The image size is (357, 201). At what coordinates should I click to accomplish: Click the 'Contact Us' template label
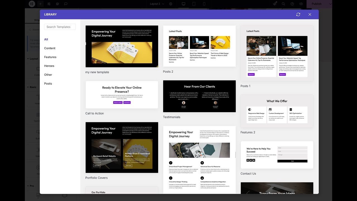(248, 174)
